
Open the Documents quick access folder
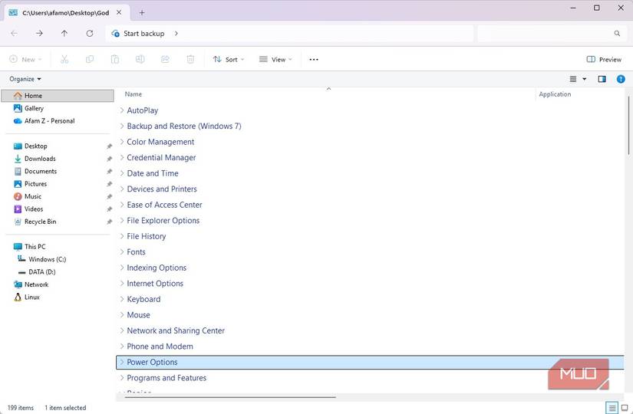tap(41, 171)
